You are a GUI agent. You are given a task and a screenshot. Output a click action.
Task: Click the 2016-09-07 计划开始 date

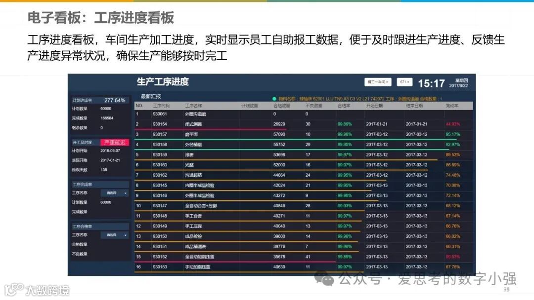[x=110, y=151]
